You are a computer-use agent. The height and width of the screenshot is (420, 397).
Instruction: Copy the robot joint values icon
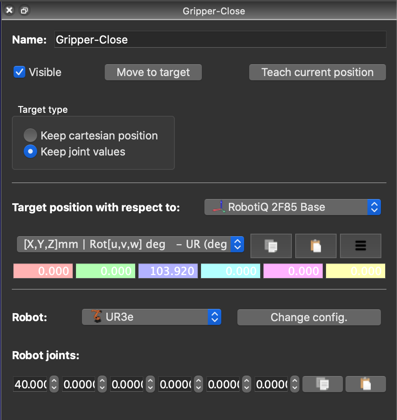(x=323, y=384)
